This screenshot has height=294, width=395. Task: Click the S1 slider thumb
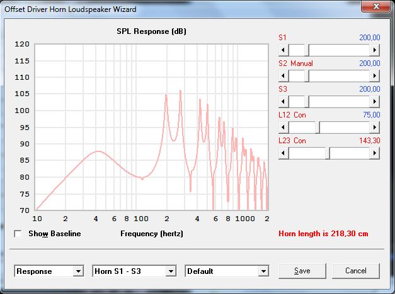coord(307,50)
